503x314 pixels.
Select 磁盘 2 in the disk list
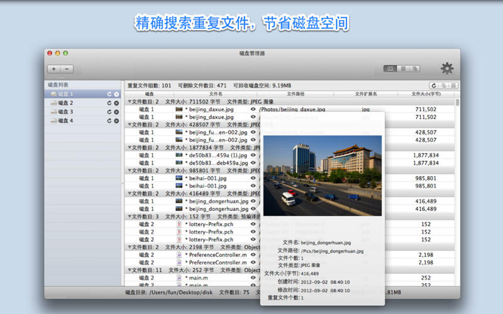point(65,103)
